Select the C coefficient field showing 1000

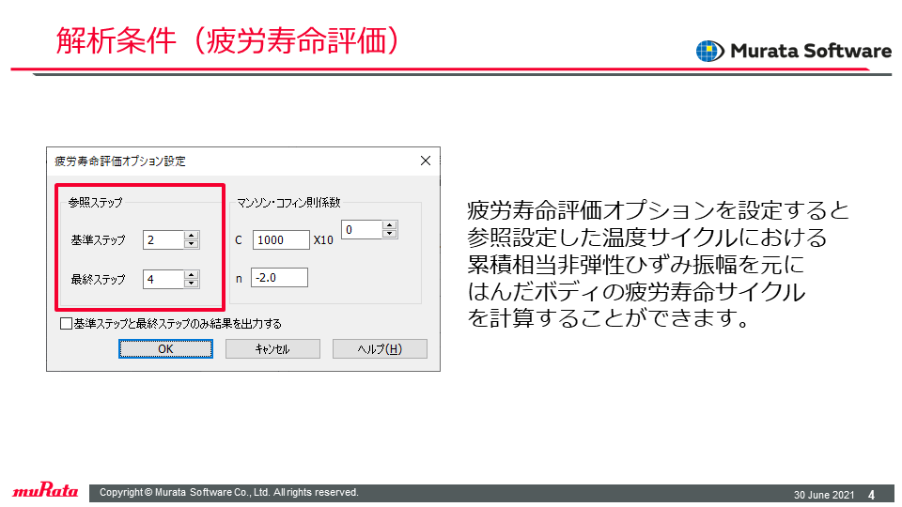pos(281,239)
